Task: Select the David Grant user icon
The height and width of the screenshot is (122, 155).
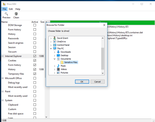Action: coord(55,38)
